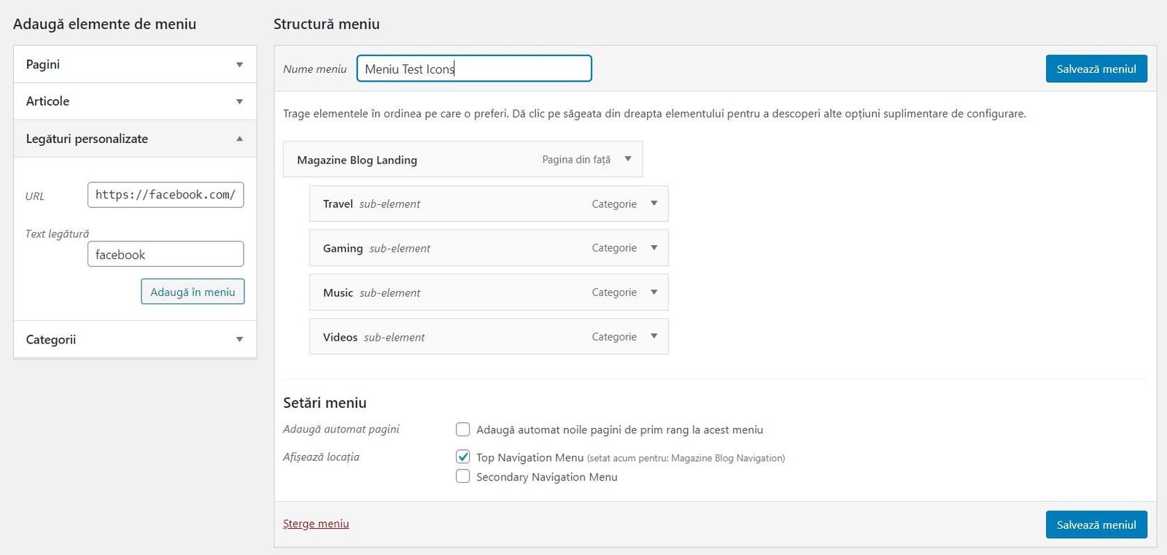This screenshot has width=1167, height=555.
Task: Click the Nume meniu text field
Action: coord(474,69)
